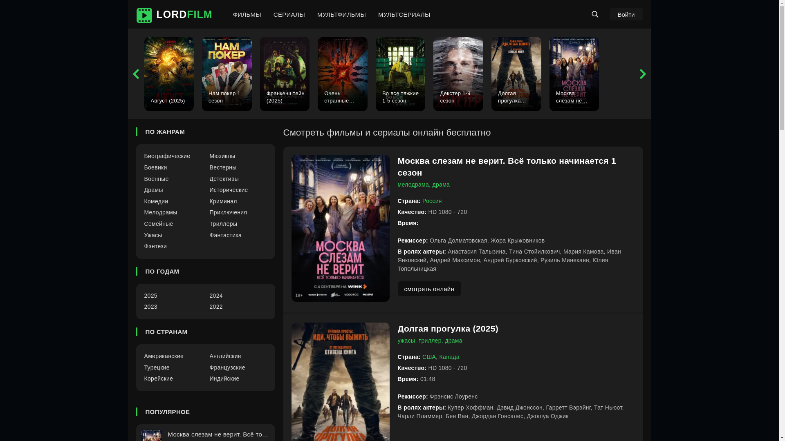The width and height of the screenshot is (785, 441).
Task: Open the Очень странные carousel poster
Action: 343,74
